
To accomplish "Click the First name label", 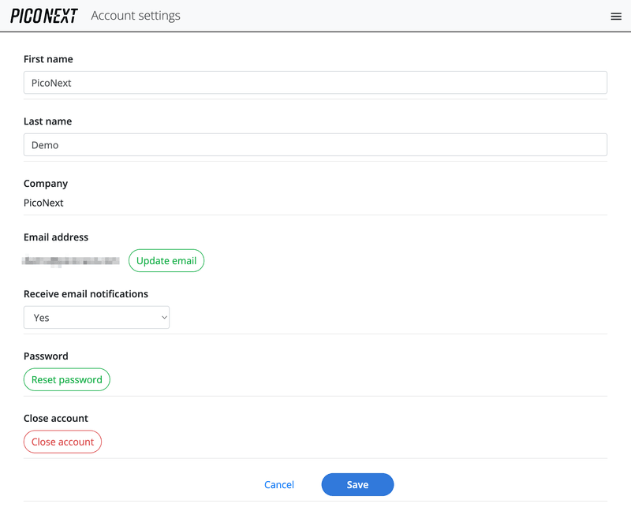I will 48,59.
